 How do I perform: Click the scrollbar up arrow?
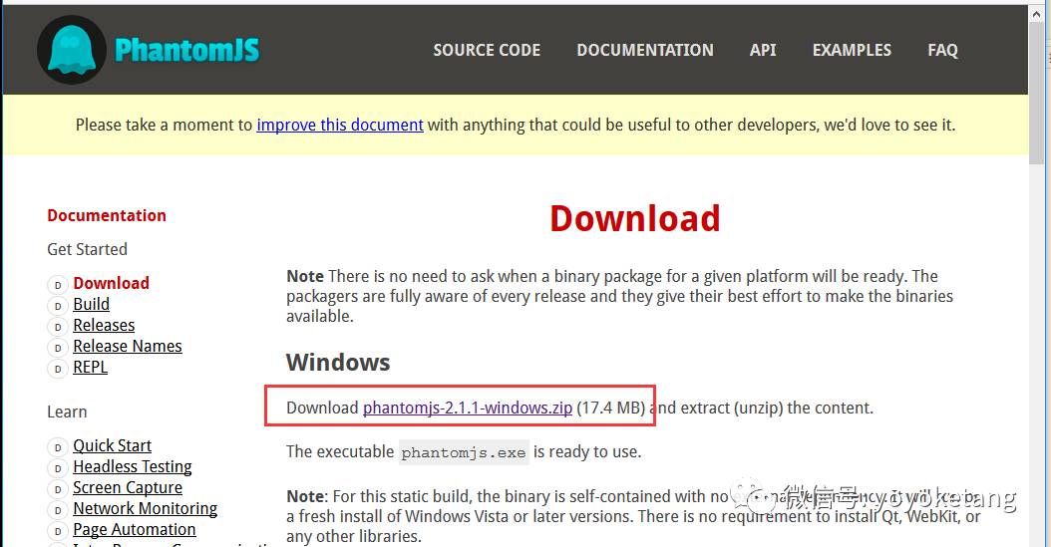pyautogui.click(x=1036, y=12)
